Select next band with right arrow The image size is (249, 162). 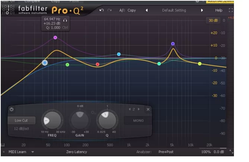tap(139, 109)
